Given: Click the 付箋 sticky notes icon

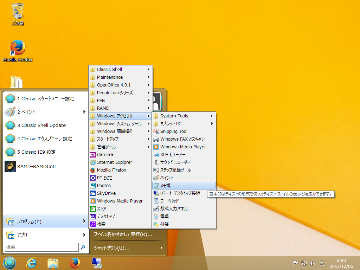Looking at the screenshot, I should [x=156, y=224].
